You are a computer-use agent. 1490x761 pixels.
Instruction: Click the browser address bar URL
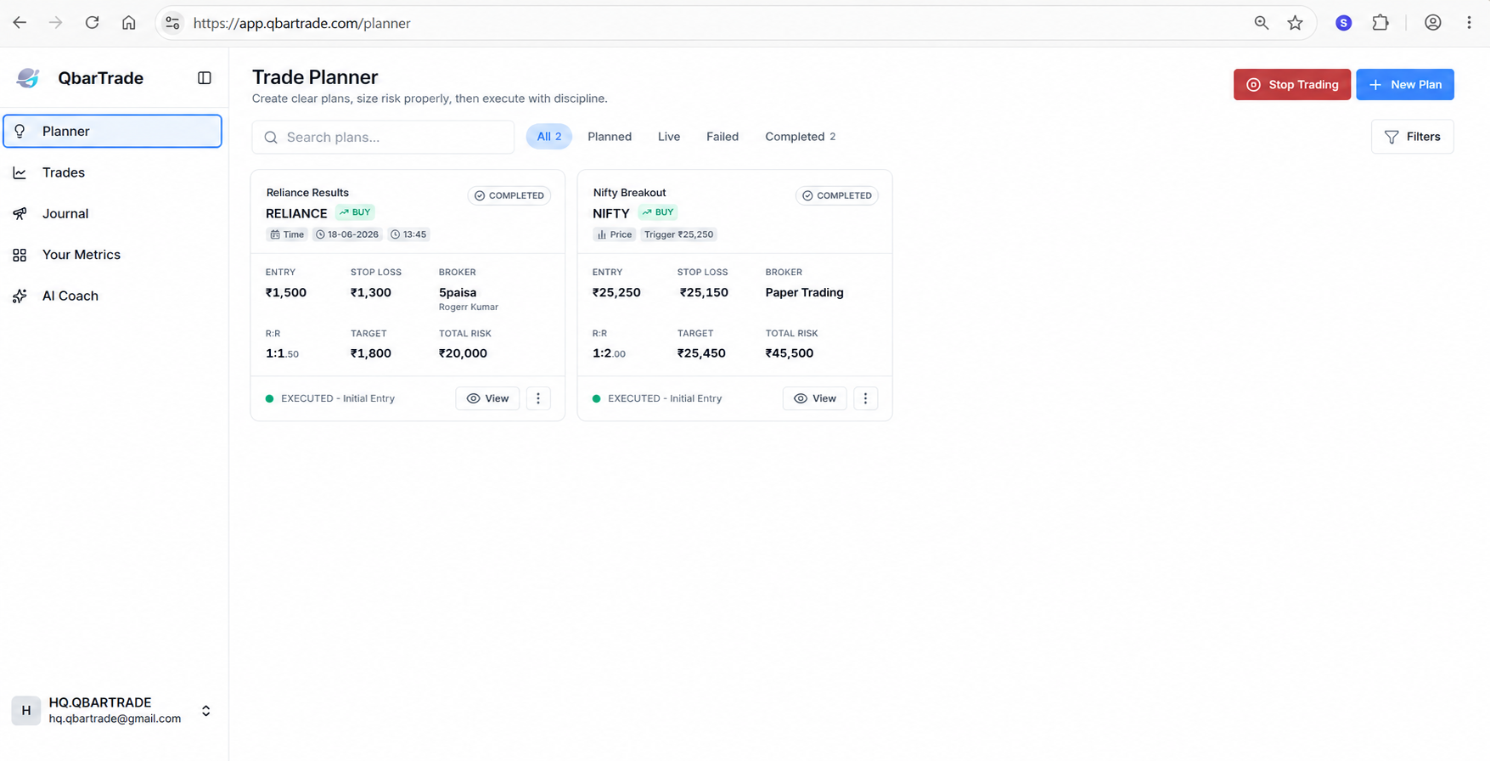[x=301, y=23]
